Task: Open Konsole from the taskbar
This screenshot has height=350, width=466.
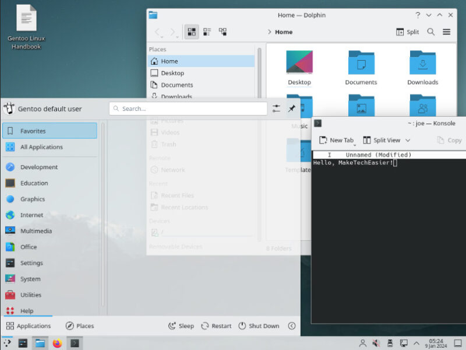Action: tap(75, 344)
